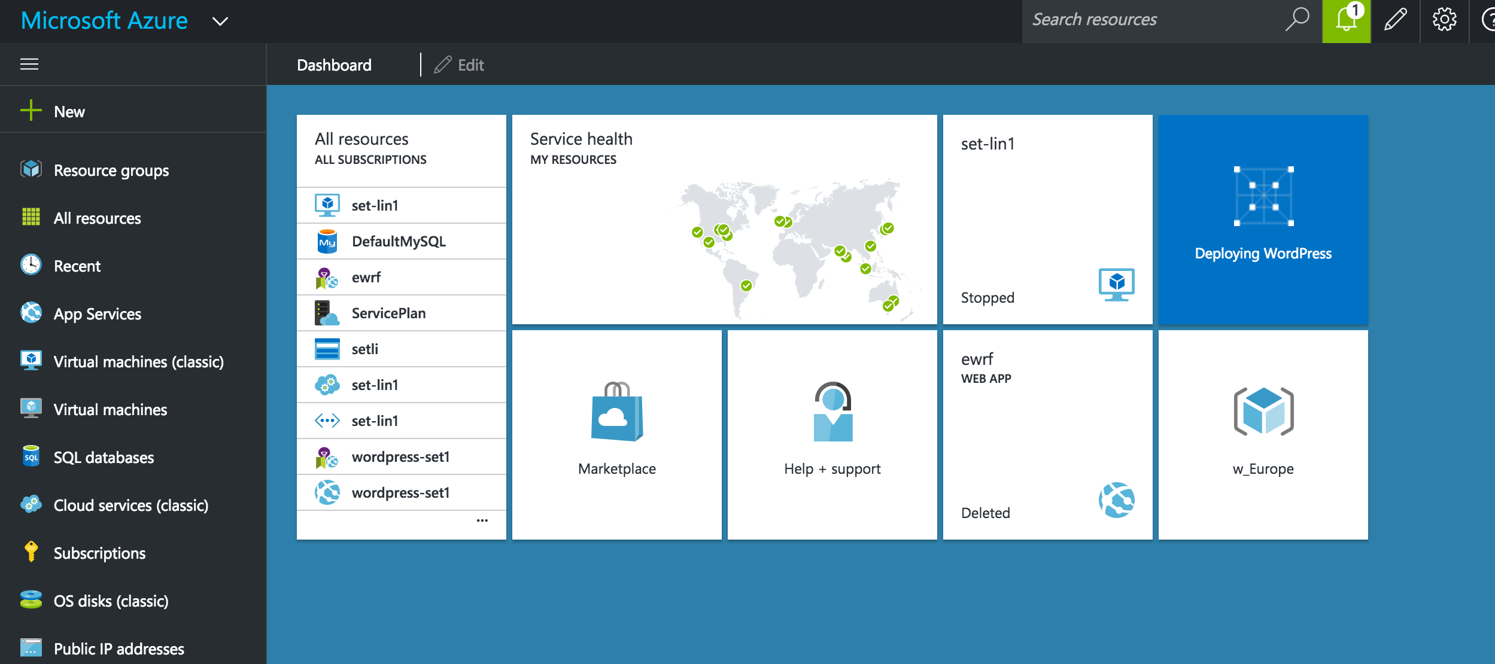
Task: Click the Search resources input field
Action: (x=1149, y=20)
